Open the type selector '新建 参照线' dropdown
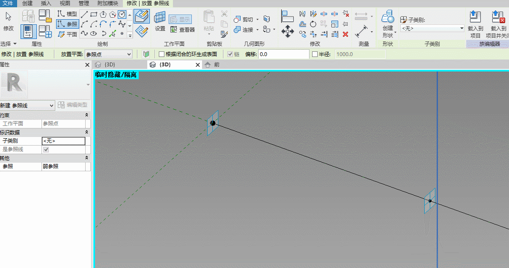The image size is (509, 268). click(x=27, y=105)
